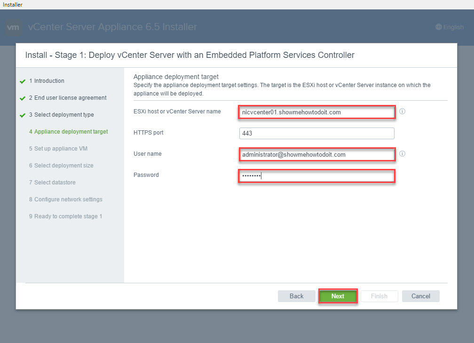The image size is (474, 343).
Task: Return to step 3 Select deployment type
Action: click(x=63, y=115)
